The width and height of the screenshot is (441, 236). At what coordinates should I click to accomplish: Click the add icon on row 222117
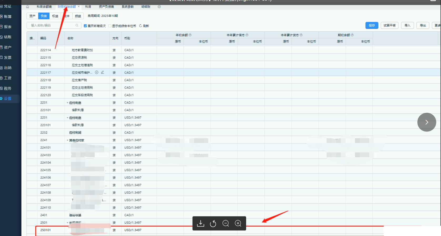(x=97, y=72)
